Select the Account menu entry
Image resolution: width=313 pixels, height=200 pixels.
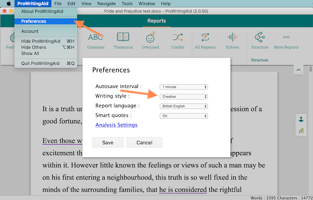click(x=45, y=31)
